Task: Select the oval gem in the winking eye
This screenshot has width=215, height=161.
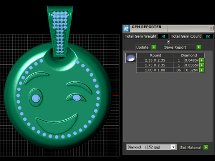Action: (x=77, y=98)
